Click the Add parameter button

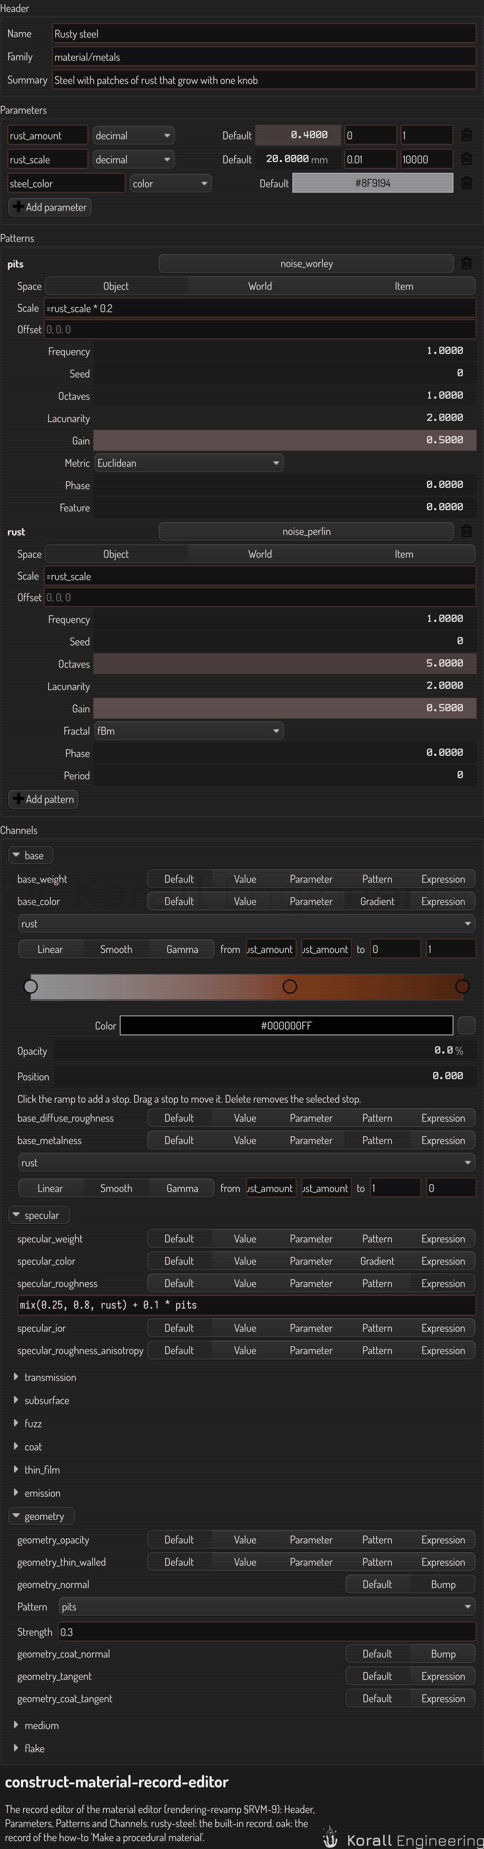50,207
